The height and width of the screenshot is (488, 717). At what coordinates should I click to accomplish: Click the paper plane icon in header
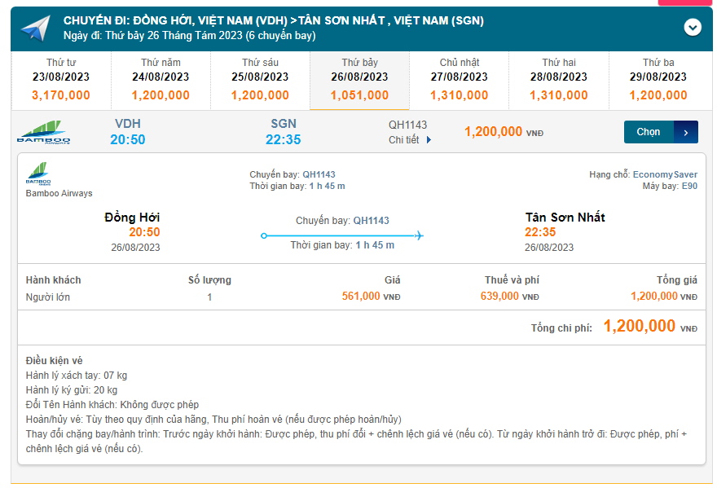pos(36,28)
